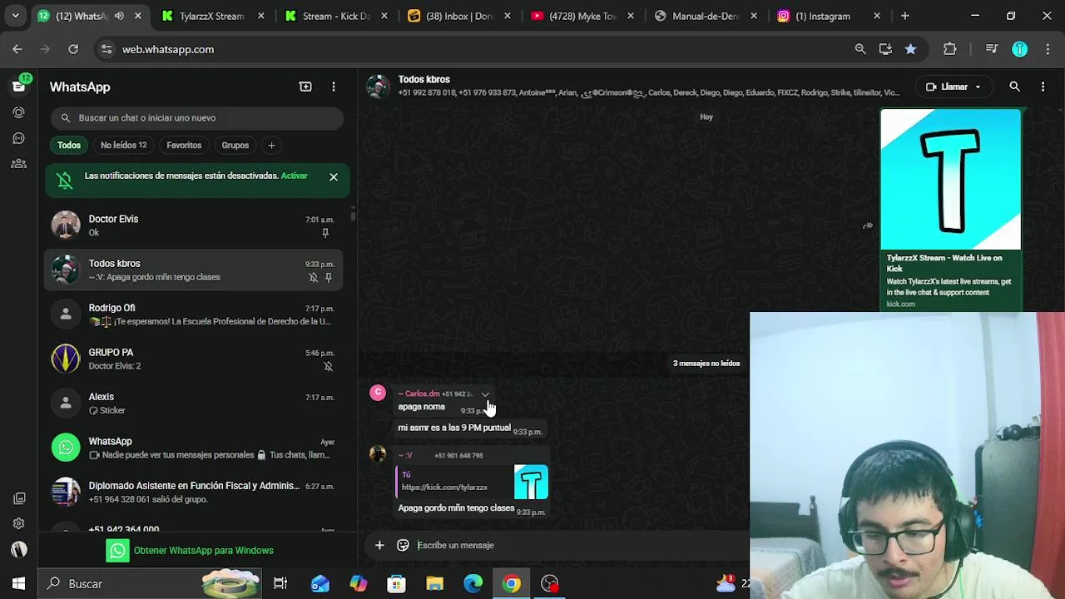Open the Doctor Elvis chat
1065x599 pixels.
coord(193,225)
